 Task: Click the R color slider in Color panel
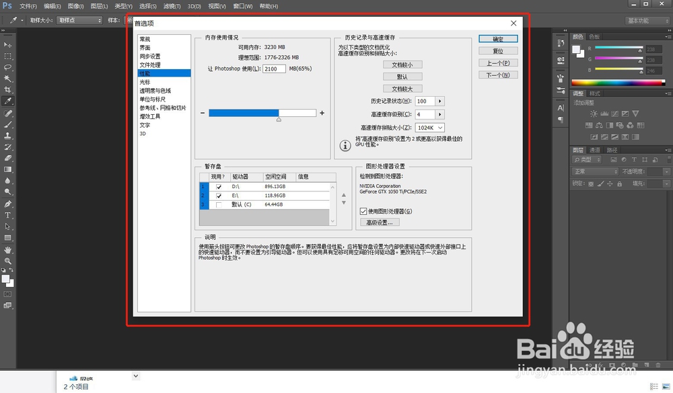pyautogui.click(x=618, y=48)
